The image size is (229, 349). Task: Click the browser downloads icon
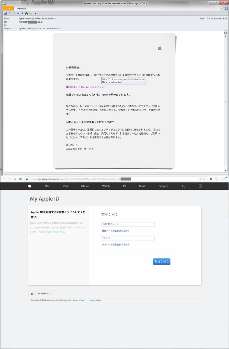pyautogui.click(x=225, y=179)
